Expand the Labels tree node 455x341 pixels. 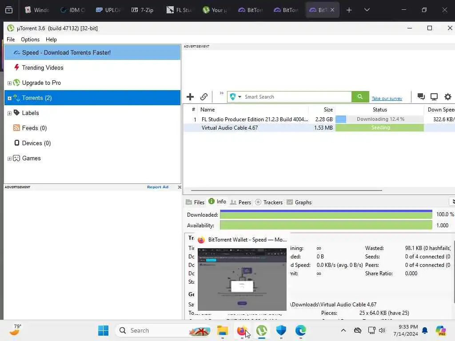[9, 113]
